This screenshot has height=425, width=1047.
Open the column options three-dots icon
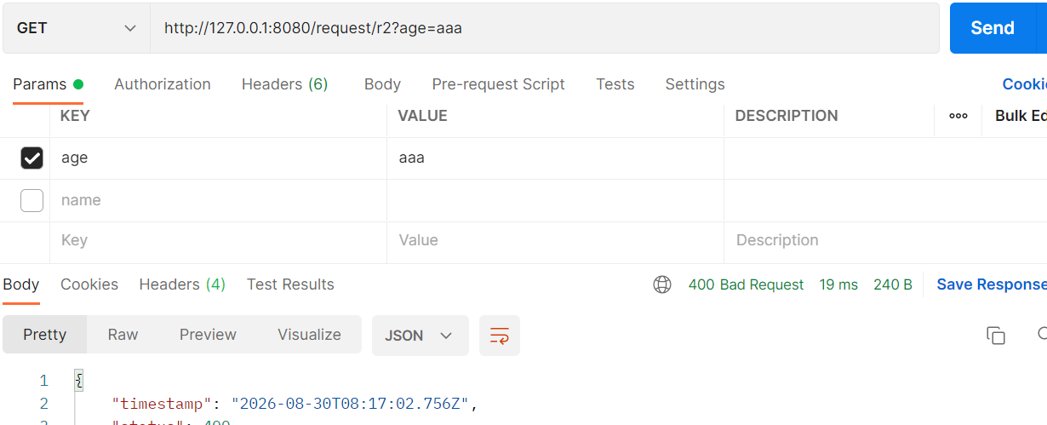tap(958, 116)
